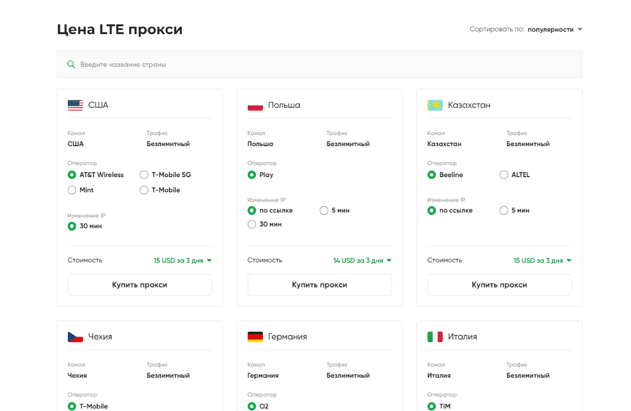631x411 pixels.
Task: Click the Kazakhstan flag icon
Action: coord(435,105)
